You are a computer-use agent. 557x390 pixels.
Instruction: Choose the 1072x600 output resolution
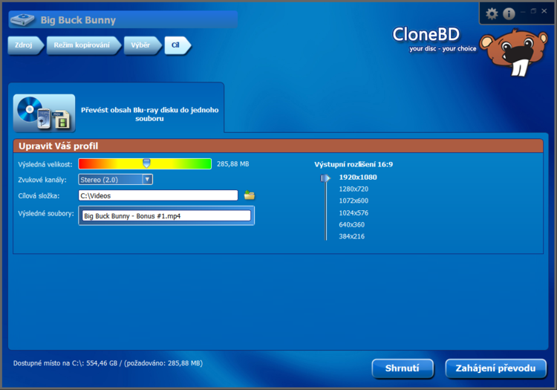[354, 201]
